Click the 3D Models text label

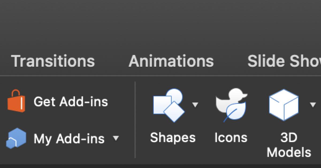(x=289, y=145)
